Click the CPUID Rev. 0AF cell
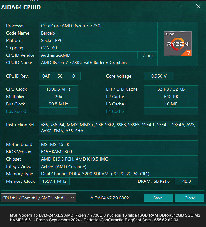This screenshot has width=206, height=227. [x=46, y=76]
